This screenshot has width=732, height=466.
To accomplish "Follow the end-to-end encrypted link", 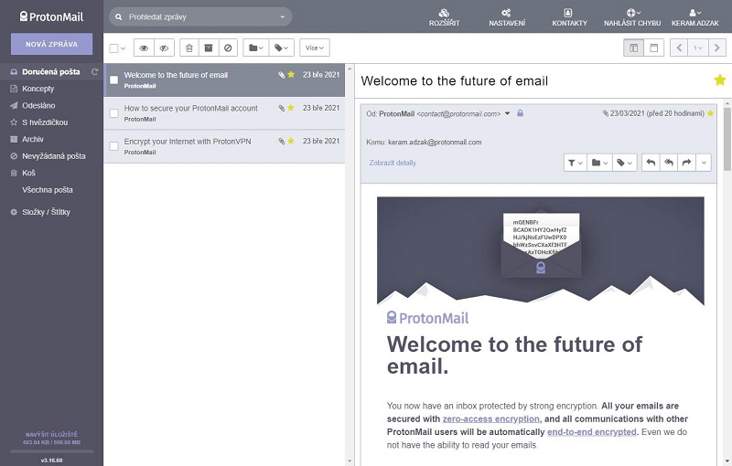I will (x=591, y=431).
